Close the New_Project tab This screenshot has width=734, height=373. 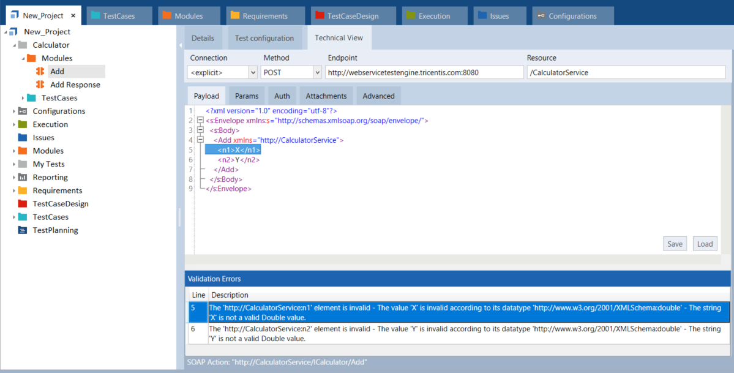click(73, 16)
